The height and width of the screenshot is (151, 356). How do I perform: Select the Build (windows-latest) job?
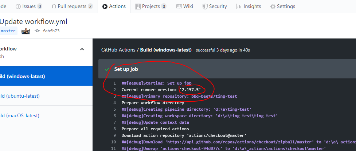[46, 76]
